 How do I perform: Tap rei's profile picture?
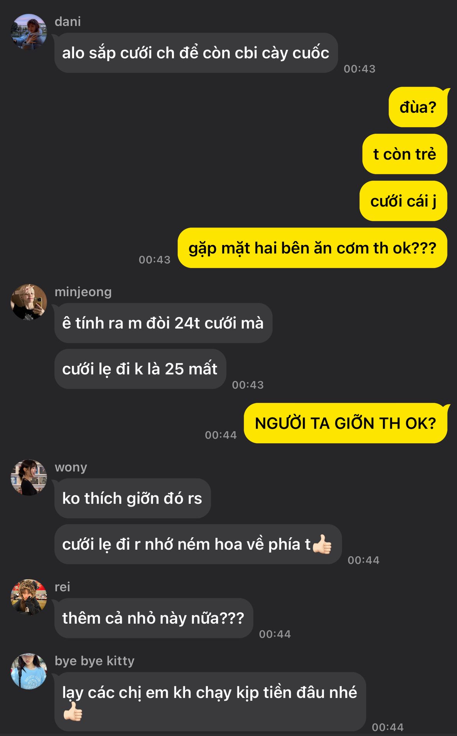[x=29, y=597]
